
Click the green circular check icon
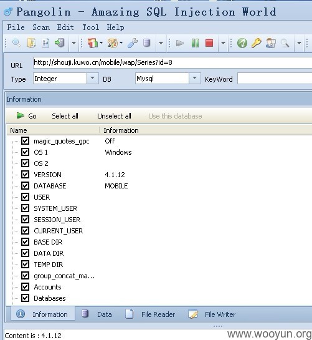(x=242, y=43)
